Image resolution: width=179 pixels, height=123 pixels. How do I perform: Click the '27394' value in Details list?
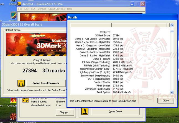[116, 35]
